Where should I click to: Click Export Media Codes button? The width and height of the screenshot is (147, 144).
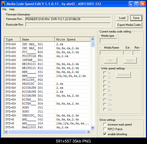pyautogui.click(x=129, y=25)
